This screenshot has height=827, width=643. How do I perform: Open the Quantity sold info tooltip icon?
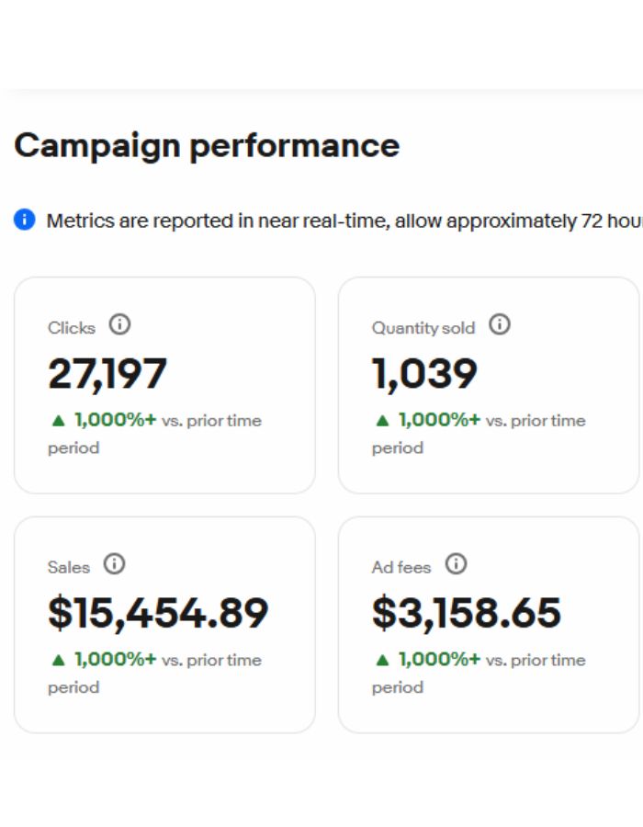pos(500,324)
